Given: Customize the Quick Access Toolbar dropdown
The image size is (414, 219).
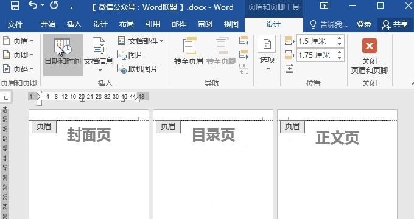Looking at the screenshot, I should click(72, 7).
